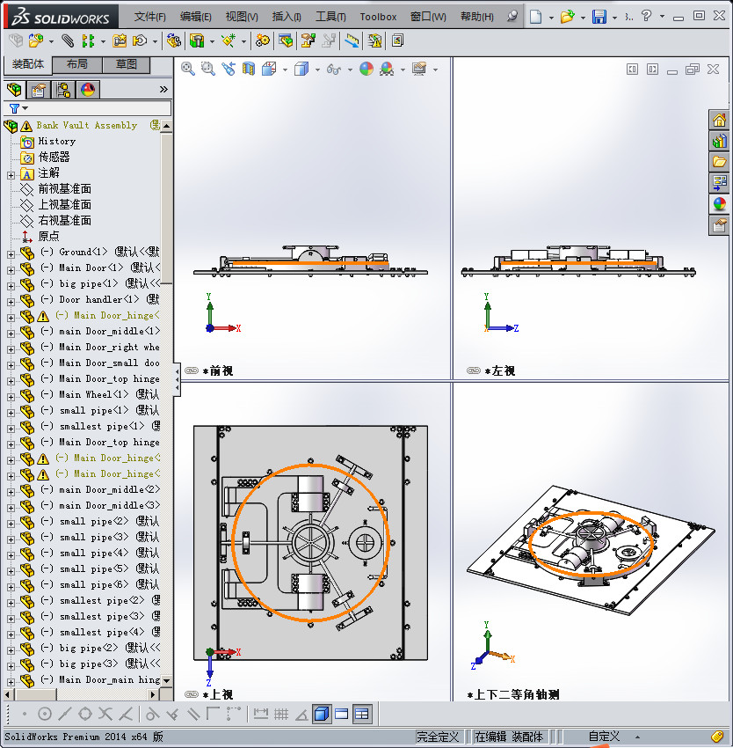
Task: Click the Edit Appearance color ball icon
Action: coord(366,70)
